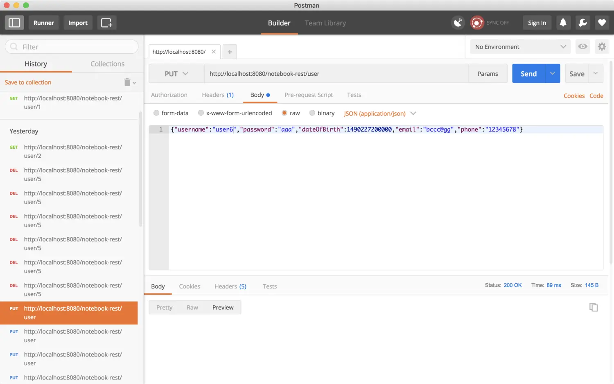Screen dimensions: 614x384
Task: Open the response Body tab
Action: point(158,286)
